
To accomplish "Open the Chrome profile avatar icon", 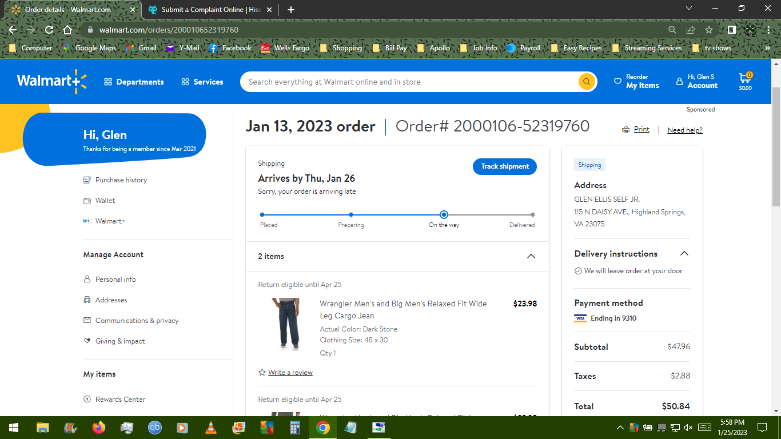I will pos(750,30).
